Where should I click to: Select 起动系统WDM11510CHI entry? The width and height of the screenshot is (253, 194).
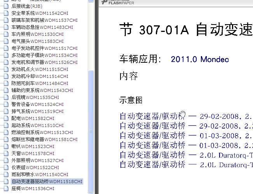point(37,125)
